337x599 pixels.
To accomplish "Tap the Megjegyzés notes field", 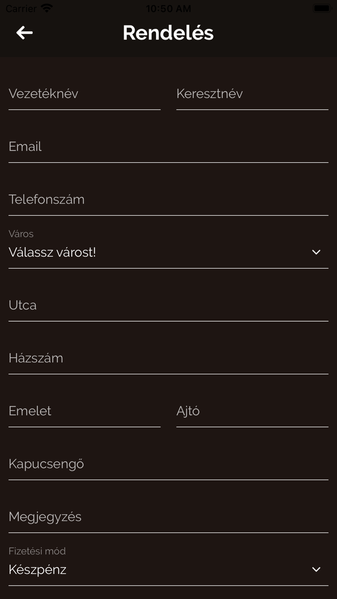I will tap(168, 517).
